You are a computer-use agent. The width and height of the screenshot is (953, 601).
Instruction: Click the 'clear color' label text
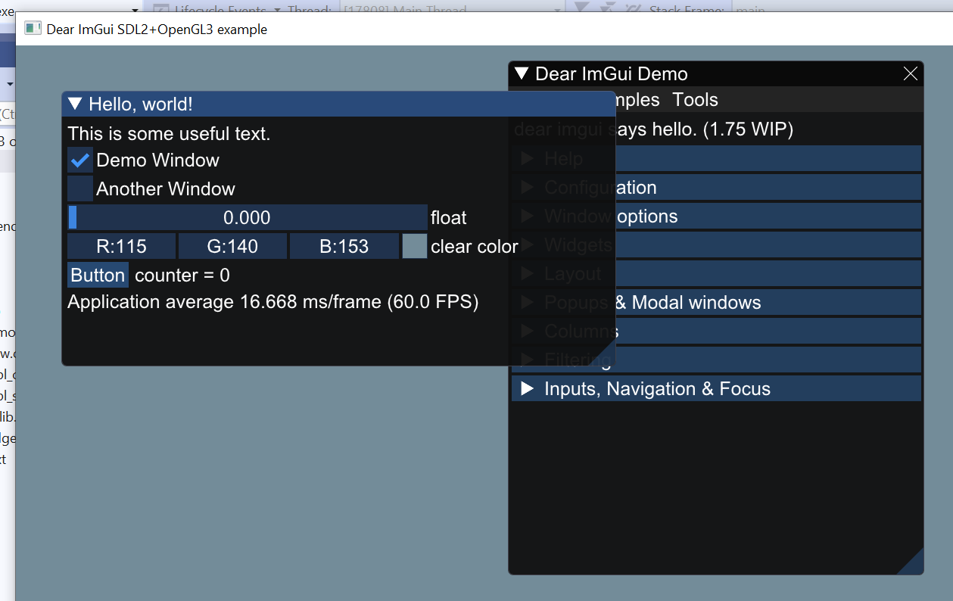(x=475, y=247)
